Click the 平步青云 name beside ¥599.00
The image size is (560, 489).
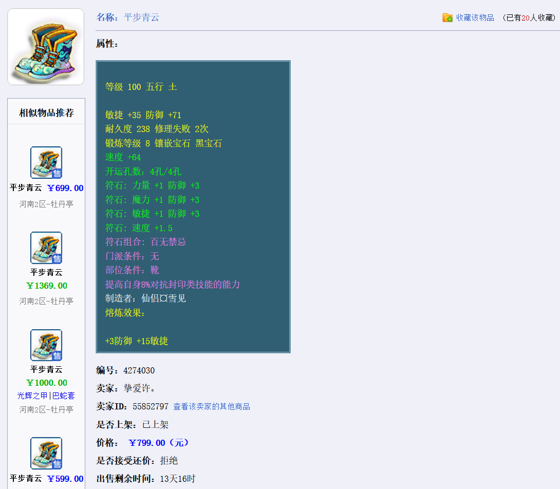click(x=26, y=478)
